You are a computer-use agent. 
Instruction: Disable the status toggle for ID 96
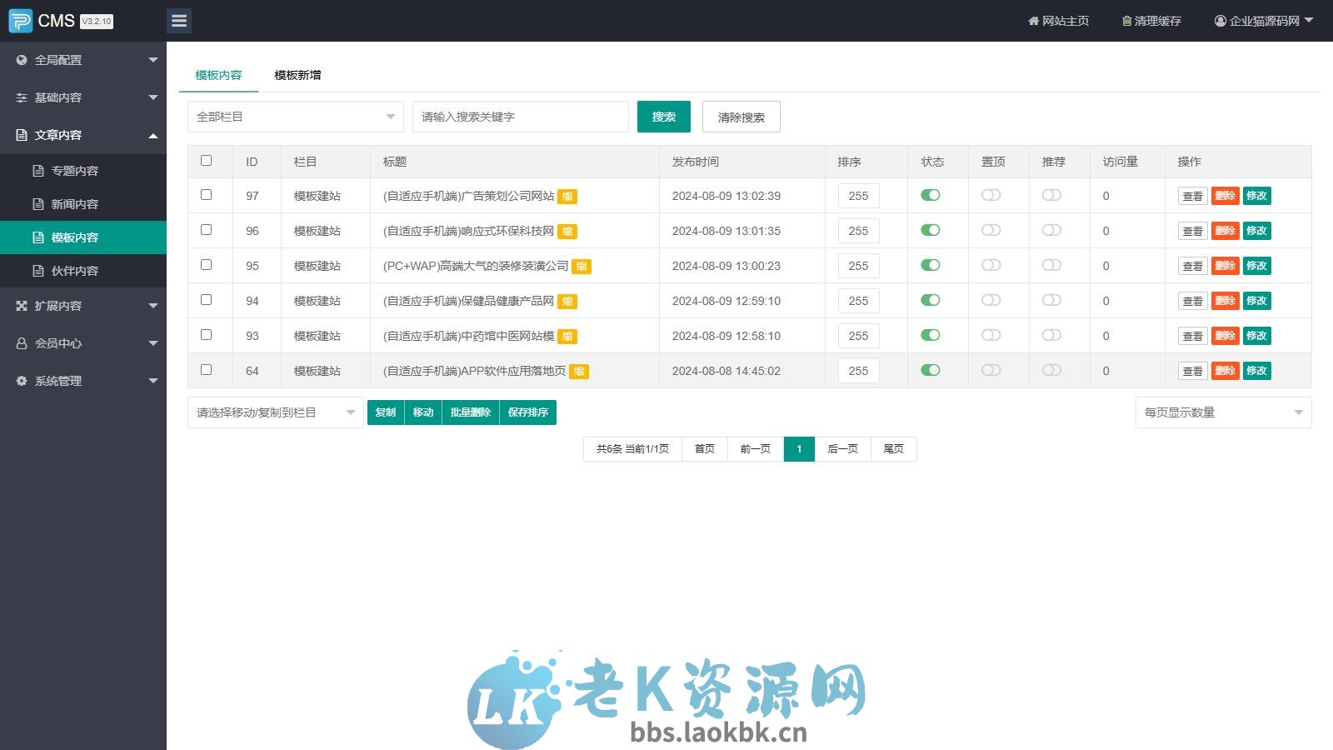pos(931,231)
